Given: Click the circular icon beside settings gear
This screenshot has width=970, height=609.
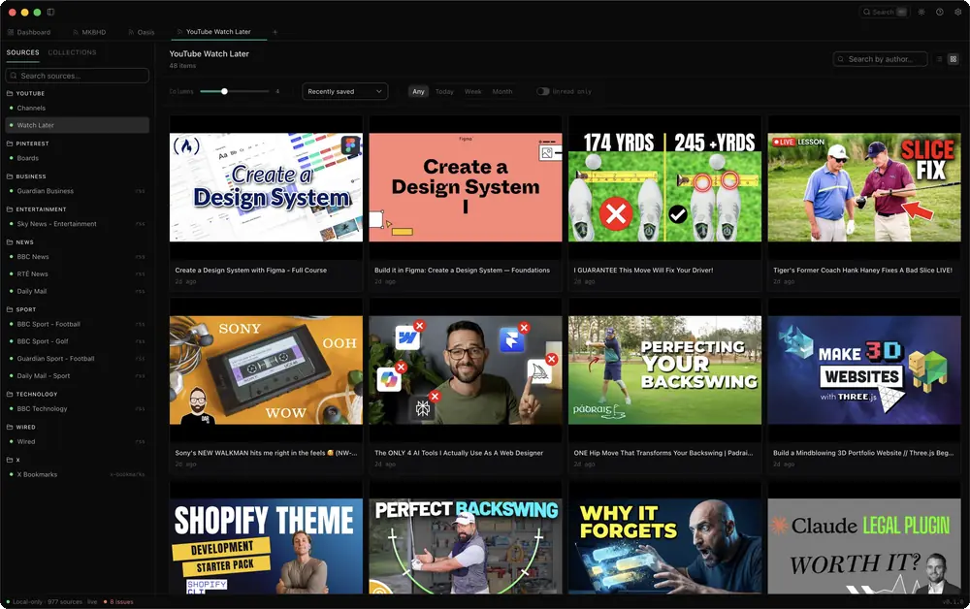Looking at the screenshot, I should click(x=940, y=12).
